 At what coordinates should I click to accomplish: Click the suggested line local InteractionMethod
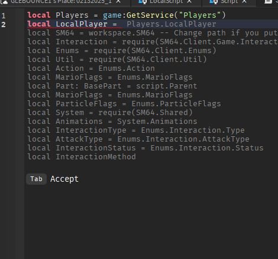[x=82, y=157]
